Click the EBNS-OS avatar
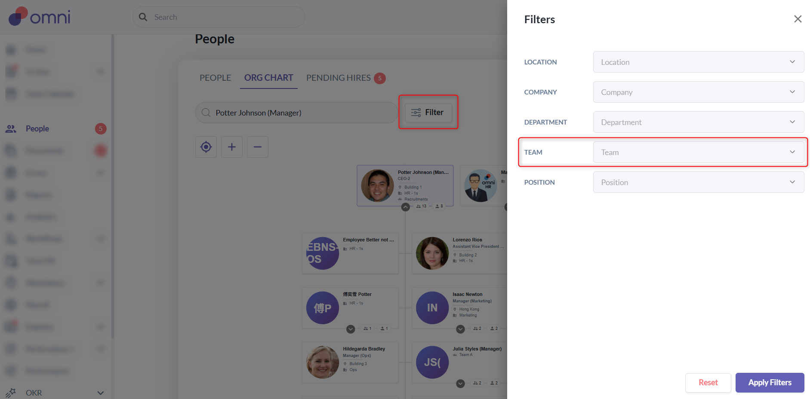This screenshot has height=399, width=810. pos(323,253)
